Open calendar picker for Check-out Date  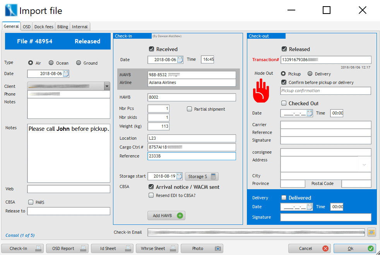coord(310,113)
